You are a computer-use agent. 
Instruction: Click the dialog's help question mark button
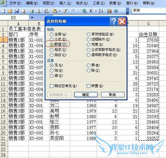coord(114,21)
